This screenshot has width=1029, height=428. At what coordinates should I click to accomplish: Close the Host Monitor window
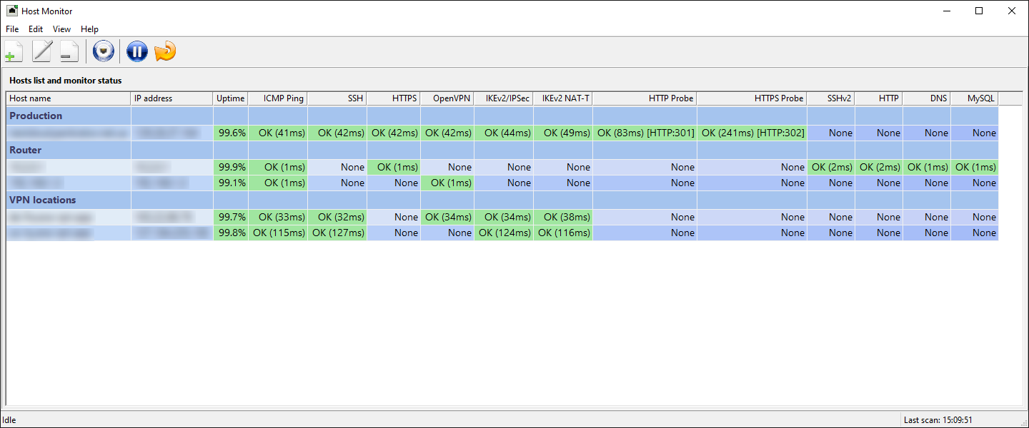click(1012, 11)
